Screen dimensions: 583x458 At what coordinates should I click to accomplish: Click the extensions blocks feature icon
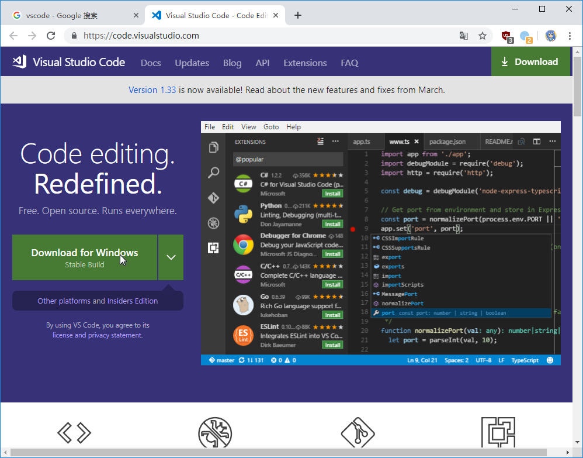tap(498, 432)
